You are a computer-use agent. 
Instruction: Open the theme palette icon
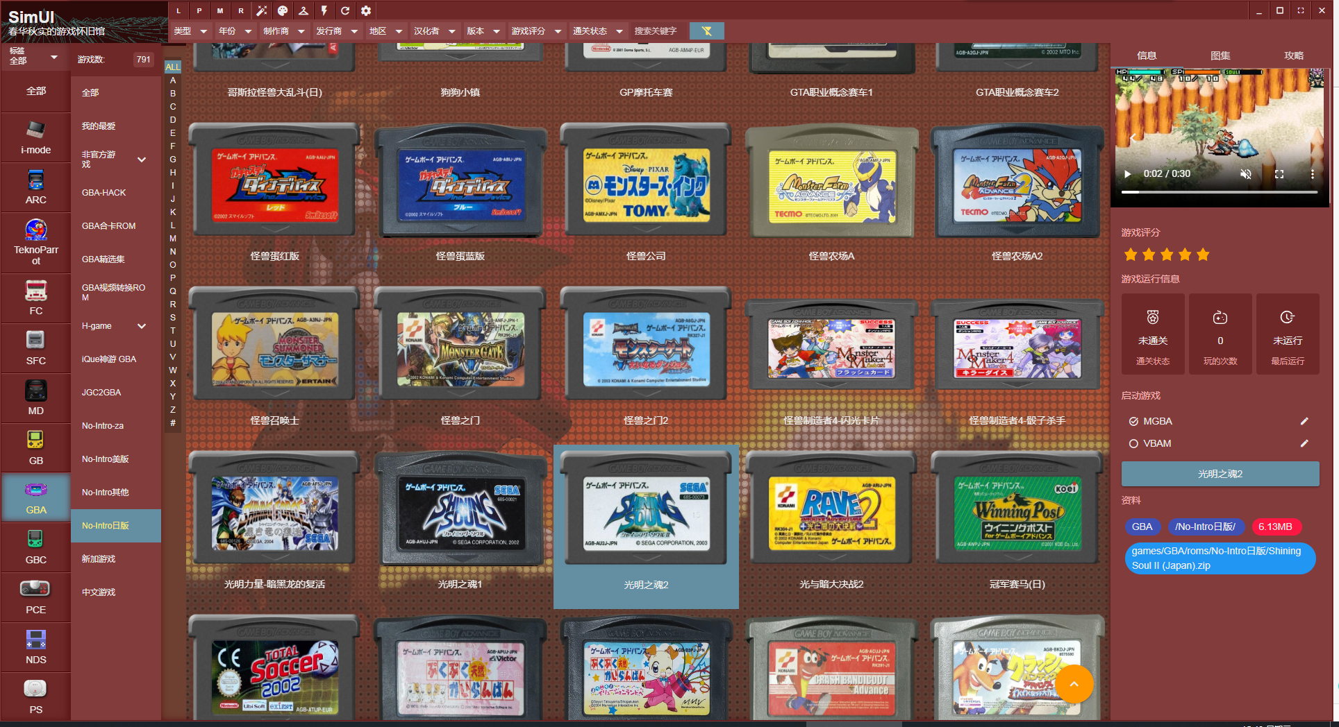(x=283, y=10)
